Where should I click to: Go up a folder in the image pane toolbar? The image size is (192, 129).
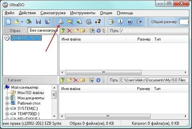[x=63, y=31]
